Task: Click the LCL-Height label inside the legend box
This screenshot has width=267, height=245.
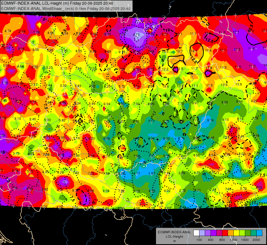Action: pos(174,237)
